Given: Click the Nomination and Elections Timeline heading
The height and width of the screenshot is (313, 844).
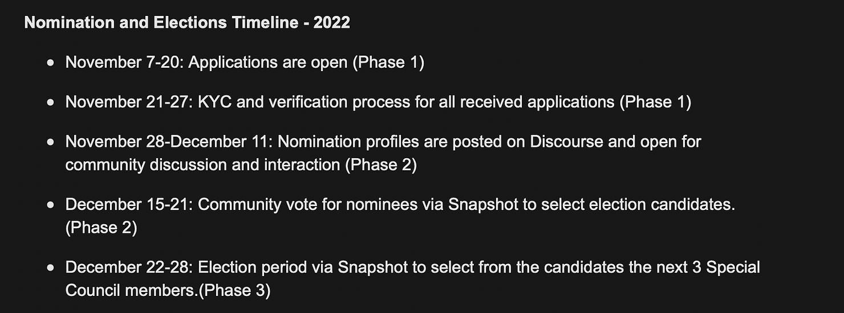Looking at the screenshot, I should tap(187, 23).
